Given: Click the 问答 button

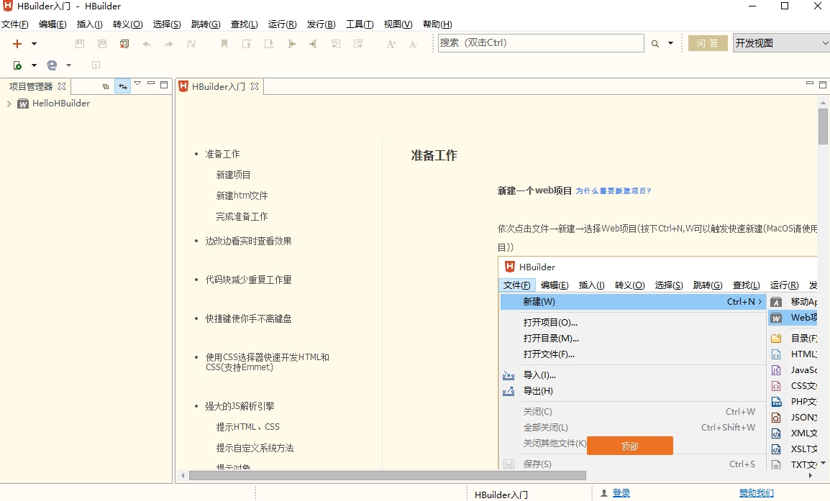Looking at the screenshot, I should (708, 43).
